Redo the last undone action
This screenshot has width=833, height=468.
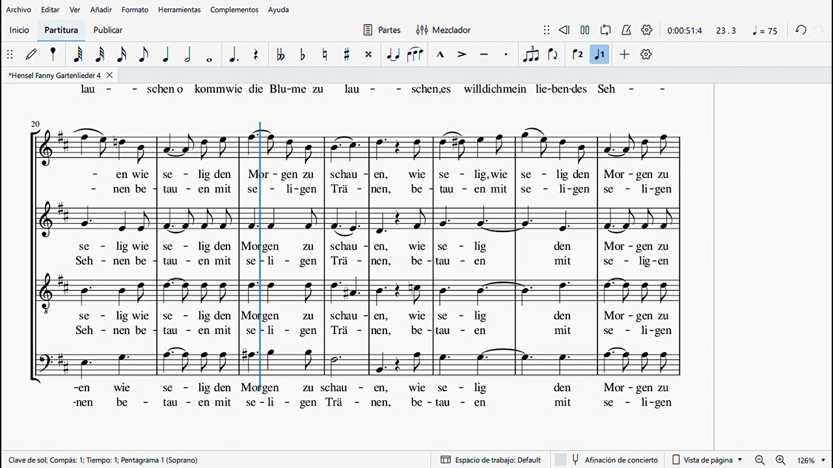(819, 30)
